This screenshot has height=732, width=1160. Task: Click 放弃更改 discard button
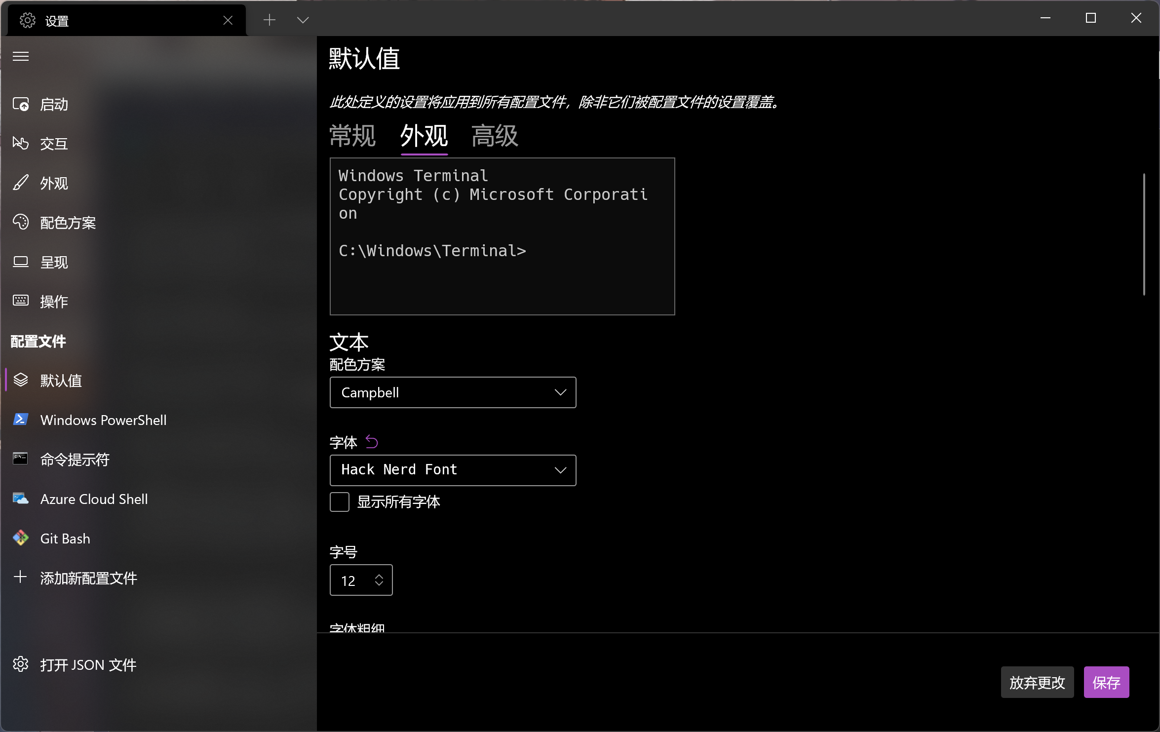point(1037,682)
